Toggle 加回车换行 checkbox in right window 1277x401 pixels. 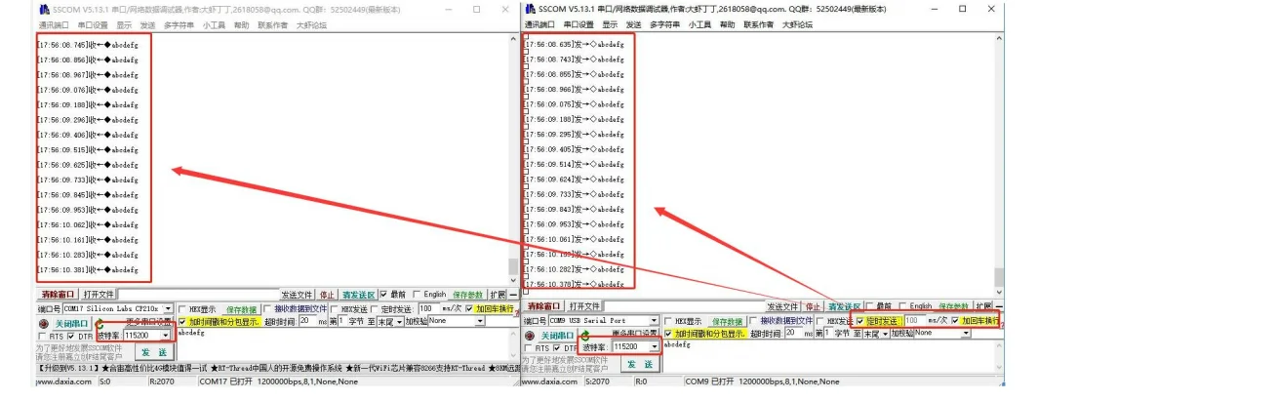click(956, 321)
